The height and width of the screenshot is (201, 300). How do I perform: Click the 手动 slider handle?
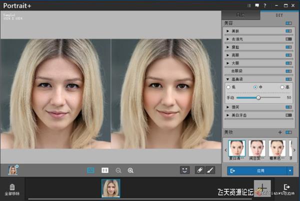coord(258,98)
